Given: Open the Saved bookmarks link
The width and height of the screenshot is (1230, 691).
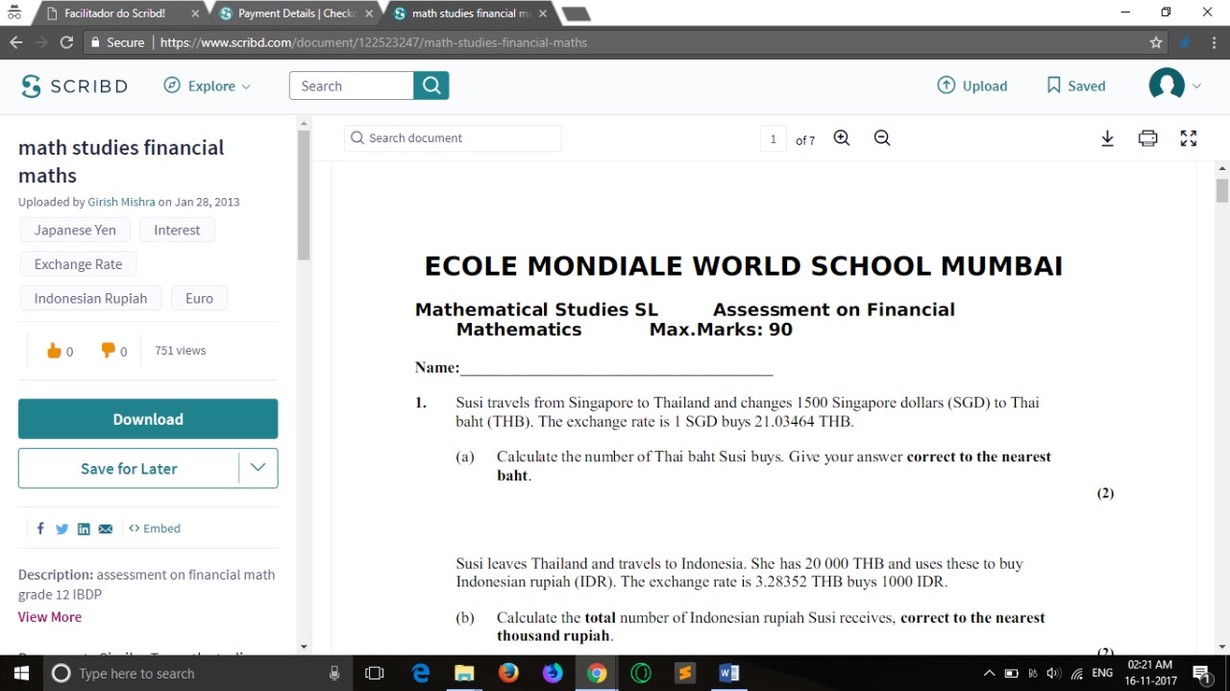Looking at the screenshot, I should coord(1076,86).
